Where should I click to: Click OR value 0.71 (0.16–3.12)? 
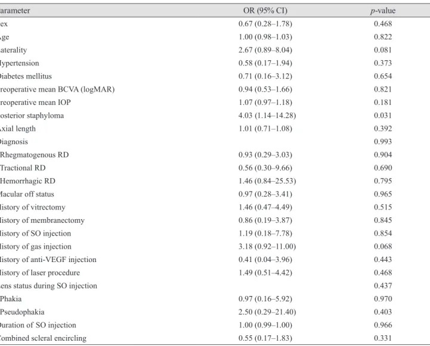point(265,76)
